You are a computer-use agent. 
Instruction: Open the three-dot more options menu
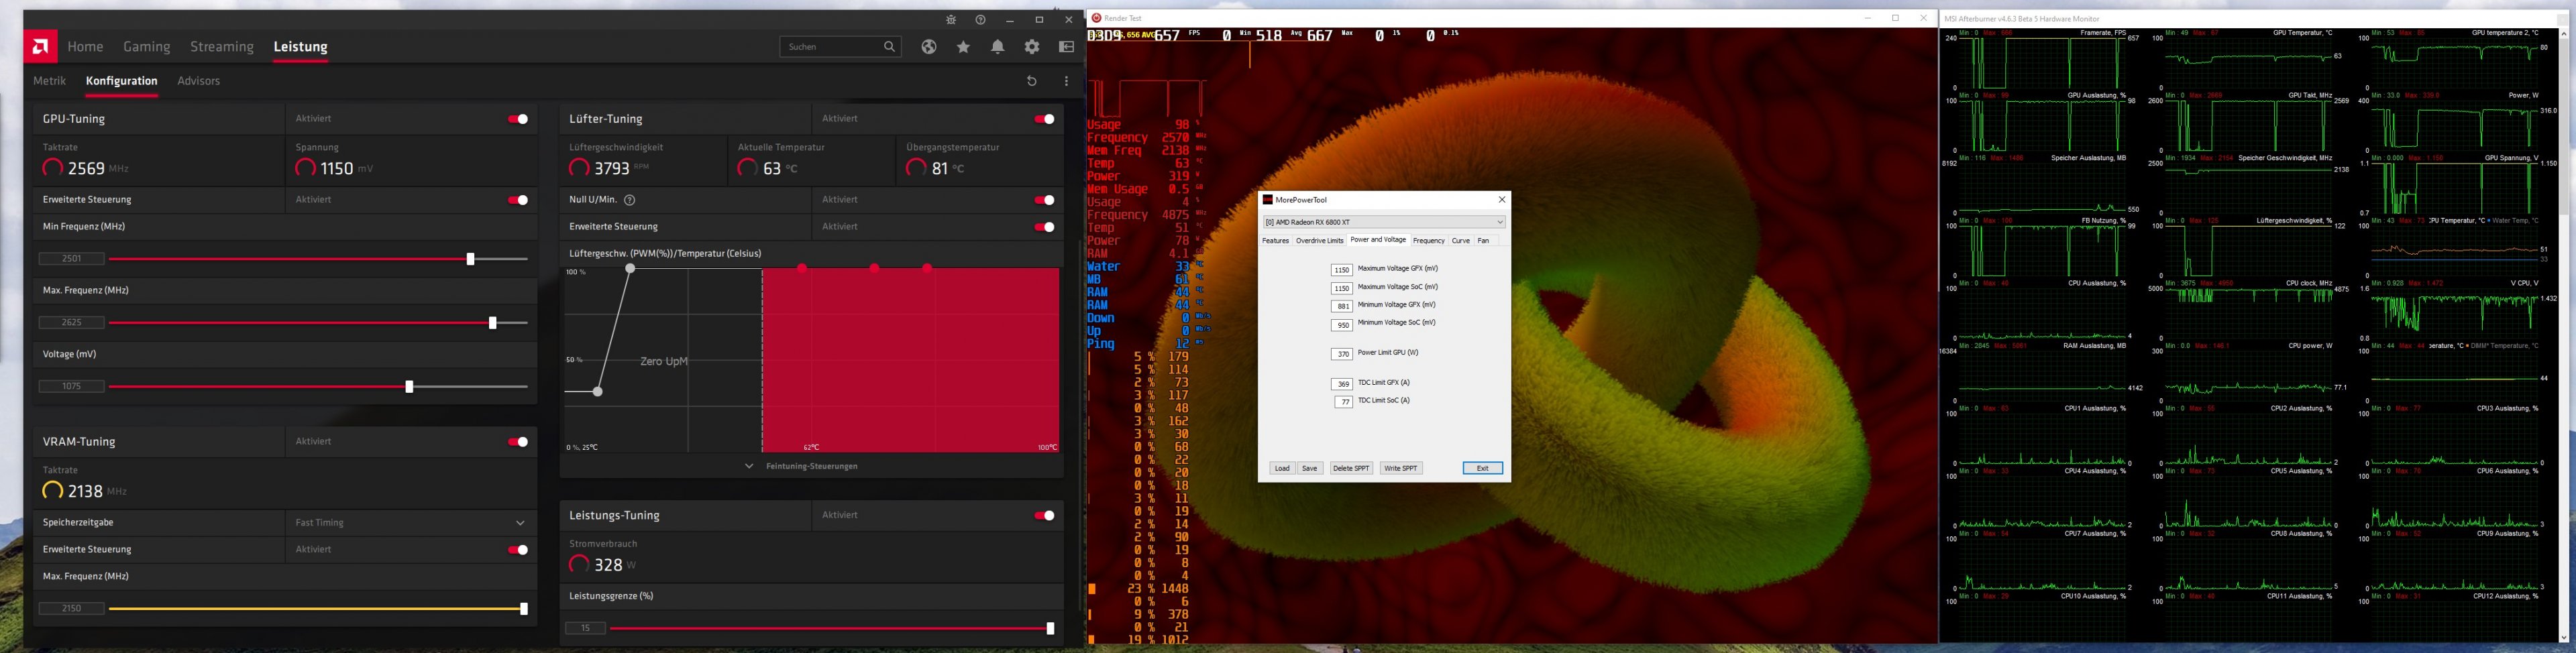coord(1066,81)
